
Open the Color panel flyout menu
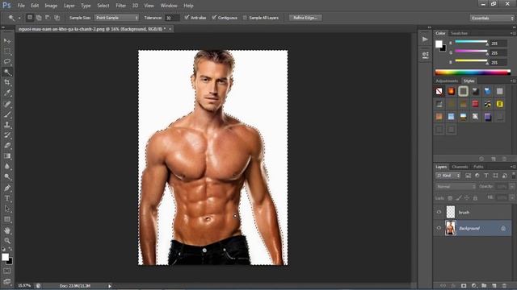[x=512, y=33]
